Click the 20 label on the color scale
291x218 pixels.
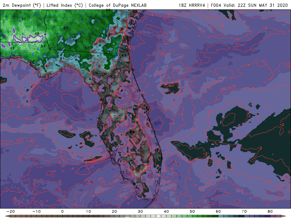coord(114,211)
